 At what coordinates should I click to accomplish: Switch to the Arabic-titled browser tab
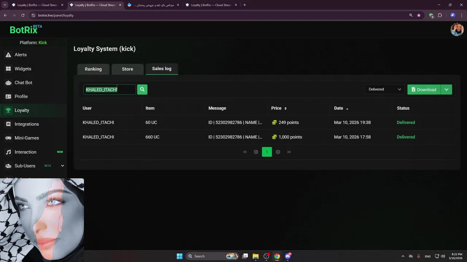pyautogui.click(x=153, y=5)
